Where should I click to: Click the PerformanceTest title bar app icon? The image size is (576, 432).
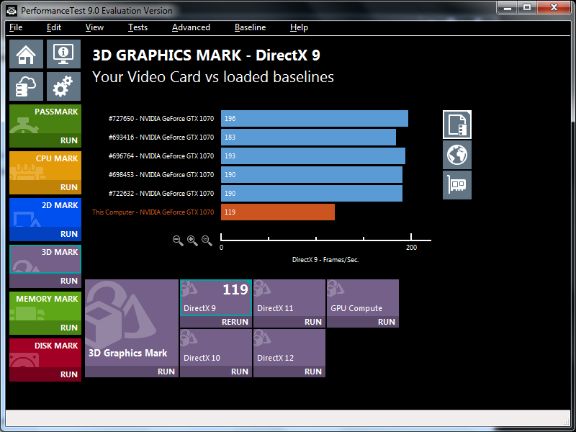pyautogui.click(x=12, y=11)
